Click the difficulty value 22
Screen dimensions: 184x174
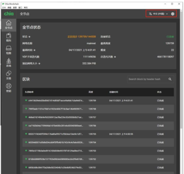tap(172, 50)
